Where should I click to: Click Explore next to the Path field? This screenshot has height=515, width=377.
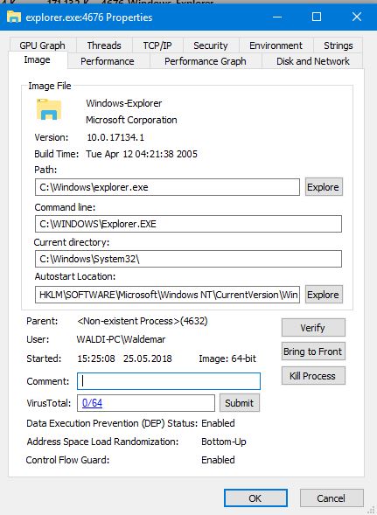click(x=324, y=187)
